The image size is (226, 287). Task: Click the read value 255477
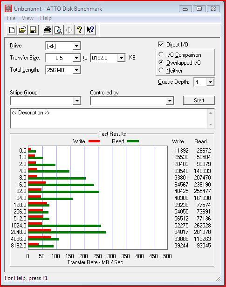tap(202, 191)
